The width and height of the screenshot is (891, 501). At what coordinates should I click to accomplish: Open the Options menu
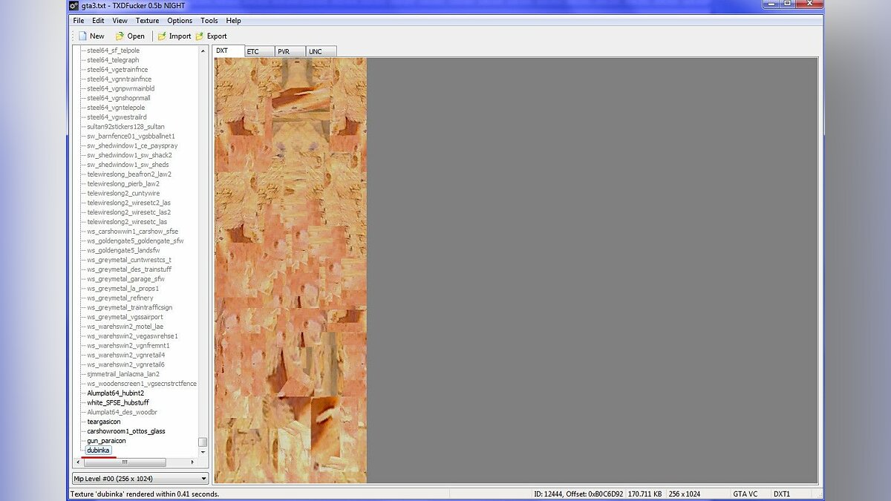(180, 21)
